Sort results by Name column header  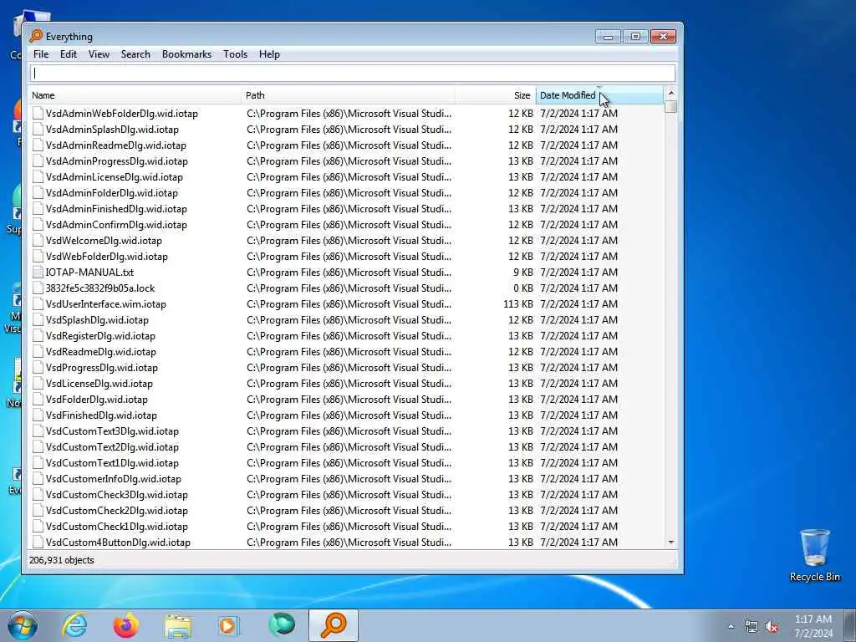pos(135,95)
